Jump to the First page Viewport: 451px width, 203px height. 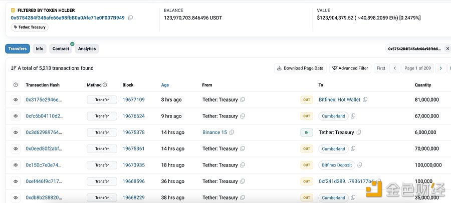[x=381, y=68]
